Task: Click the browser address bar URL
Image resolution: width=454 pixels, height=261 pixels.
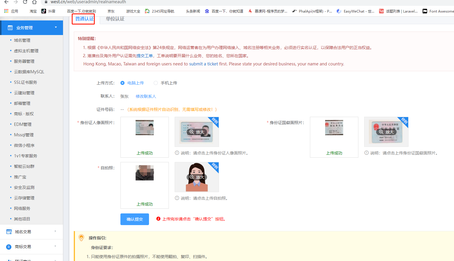Action: pos(88,2)
